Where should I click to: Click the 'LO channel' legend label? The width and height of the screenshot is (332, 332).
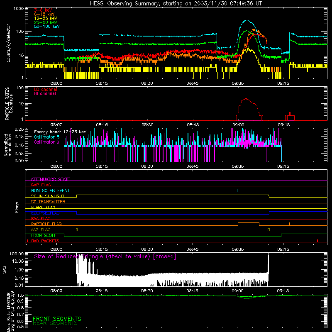tap(46, 89)
